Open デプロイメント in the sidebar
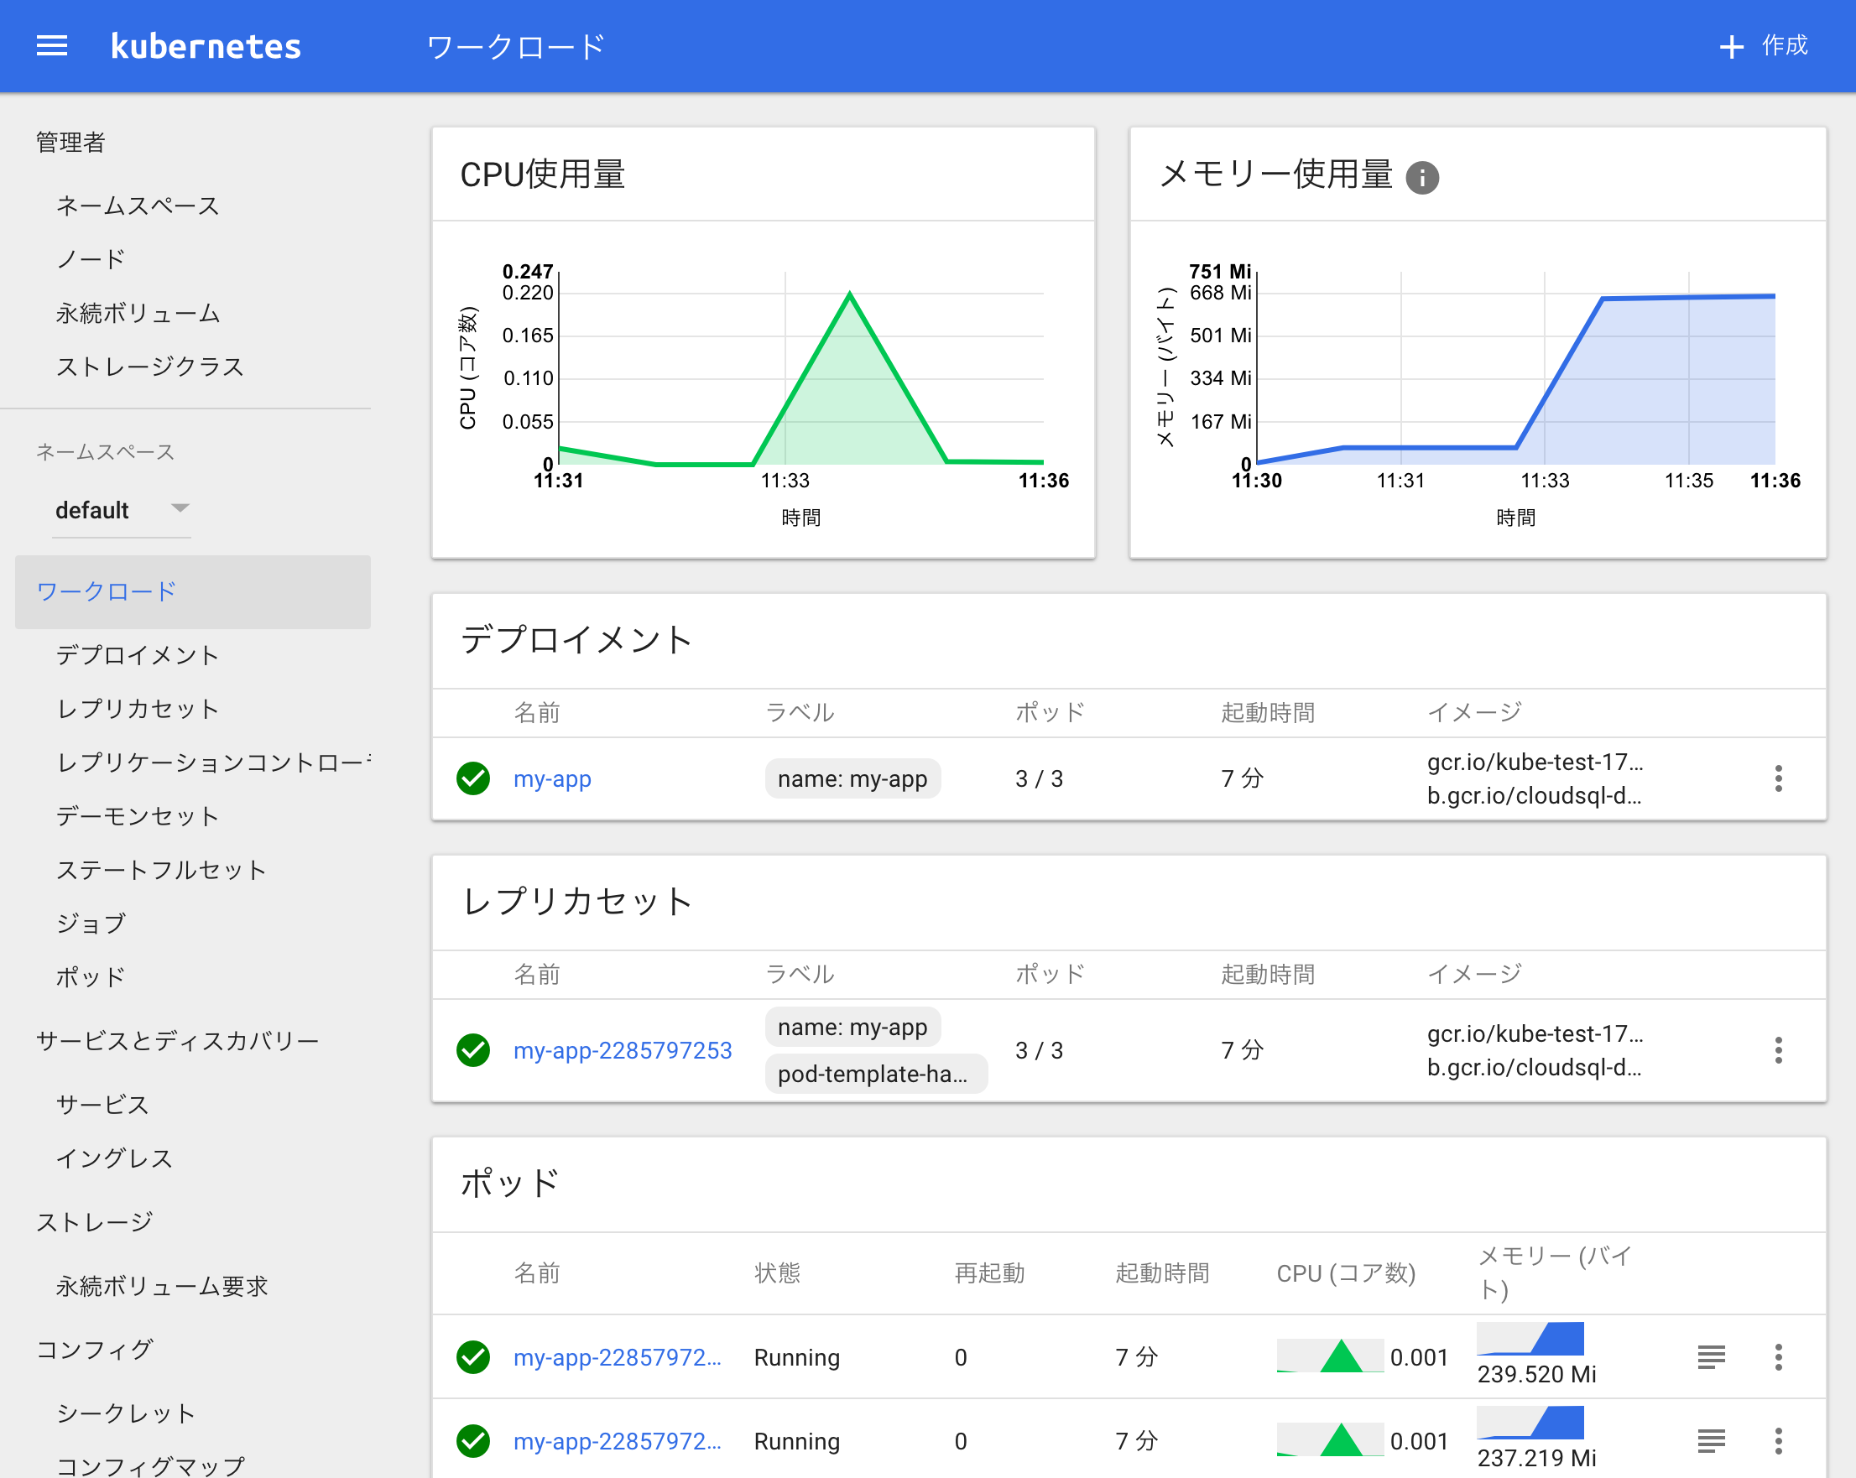 (x=138, y=655)
